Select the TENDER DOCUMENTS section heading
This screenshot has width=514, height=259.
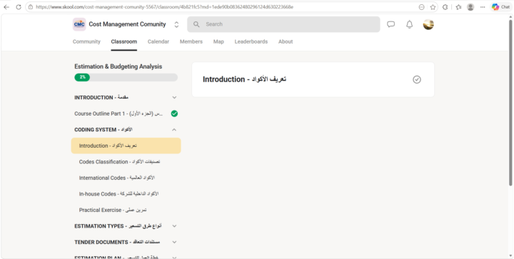[117, 242]
